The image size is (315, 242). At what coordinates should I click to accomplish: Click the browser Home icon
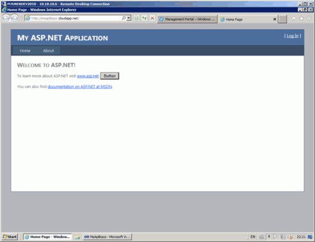(294, 18)
